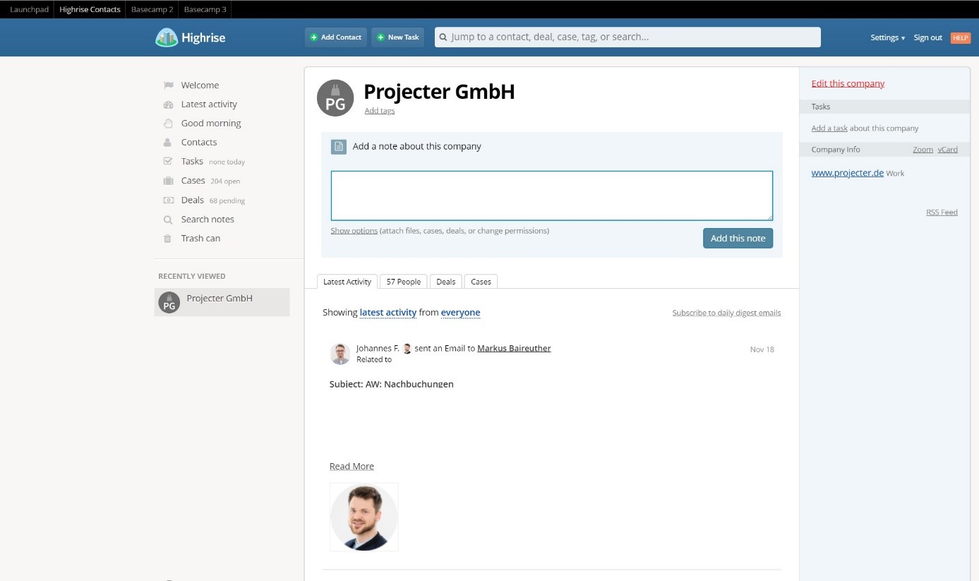The image size is (979, 581).
Task: Click the note document icon
Action: click(x=339, y=147)
